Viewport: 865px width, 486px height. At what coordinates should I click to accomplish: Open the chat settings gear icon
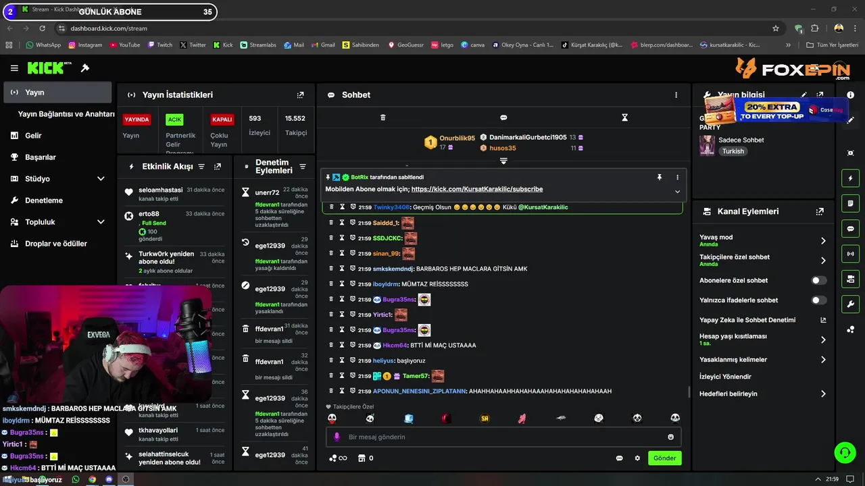[637, 458]
